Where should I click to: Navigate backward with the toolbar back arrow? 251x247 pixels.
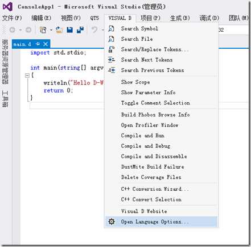(13, 30)
